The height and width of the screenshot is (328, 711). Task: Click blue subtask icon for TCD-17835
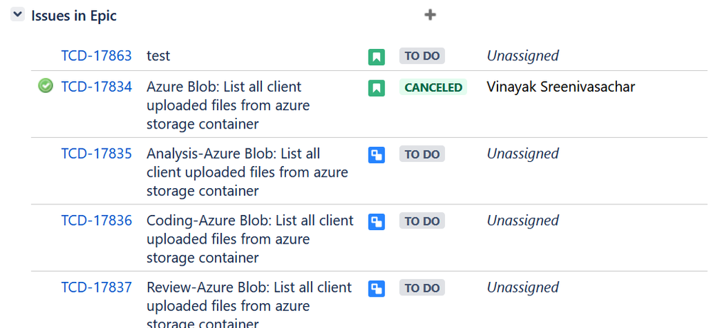(x=376, y=155)
